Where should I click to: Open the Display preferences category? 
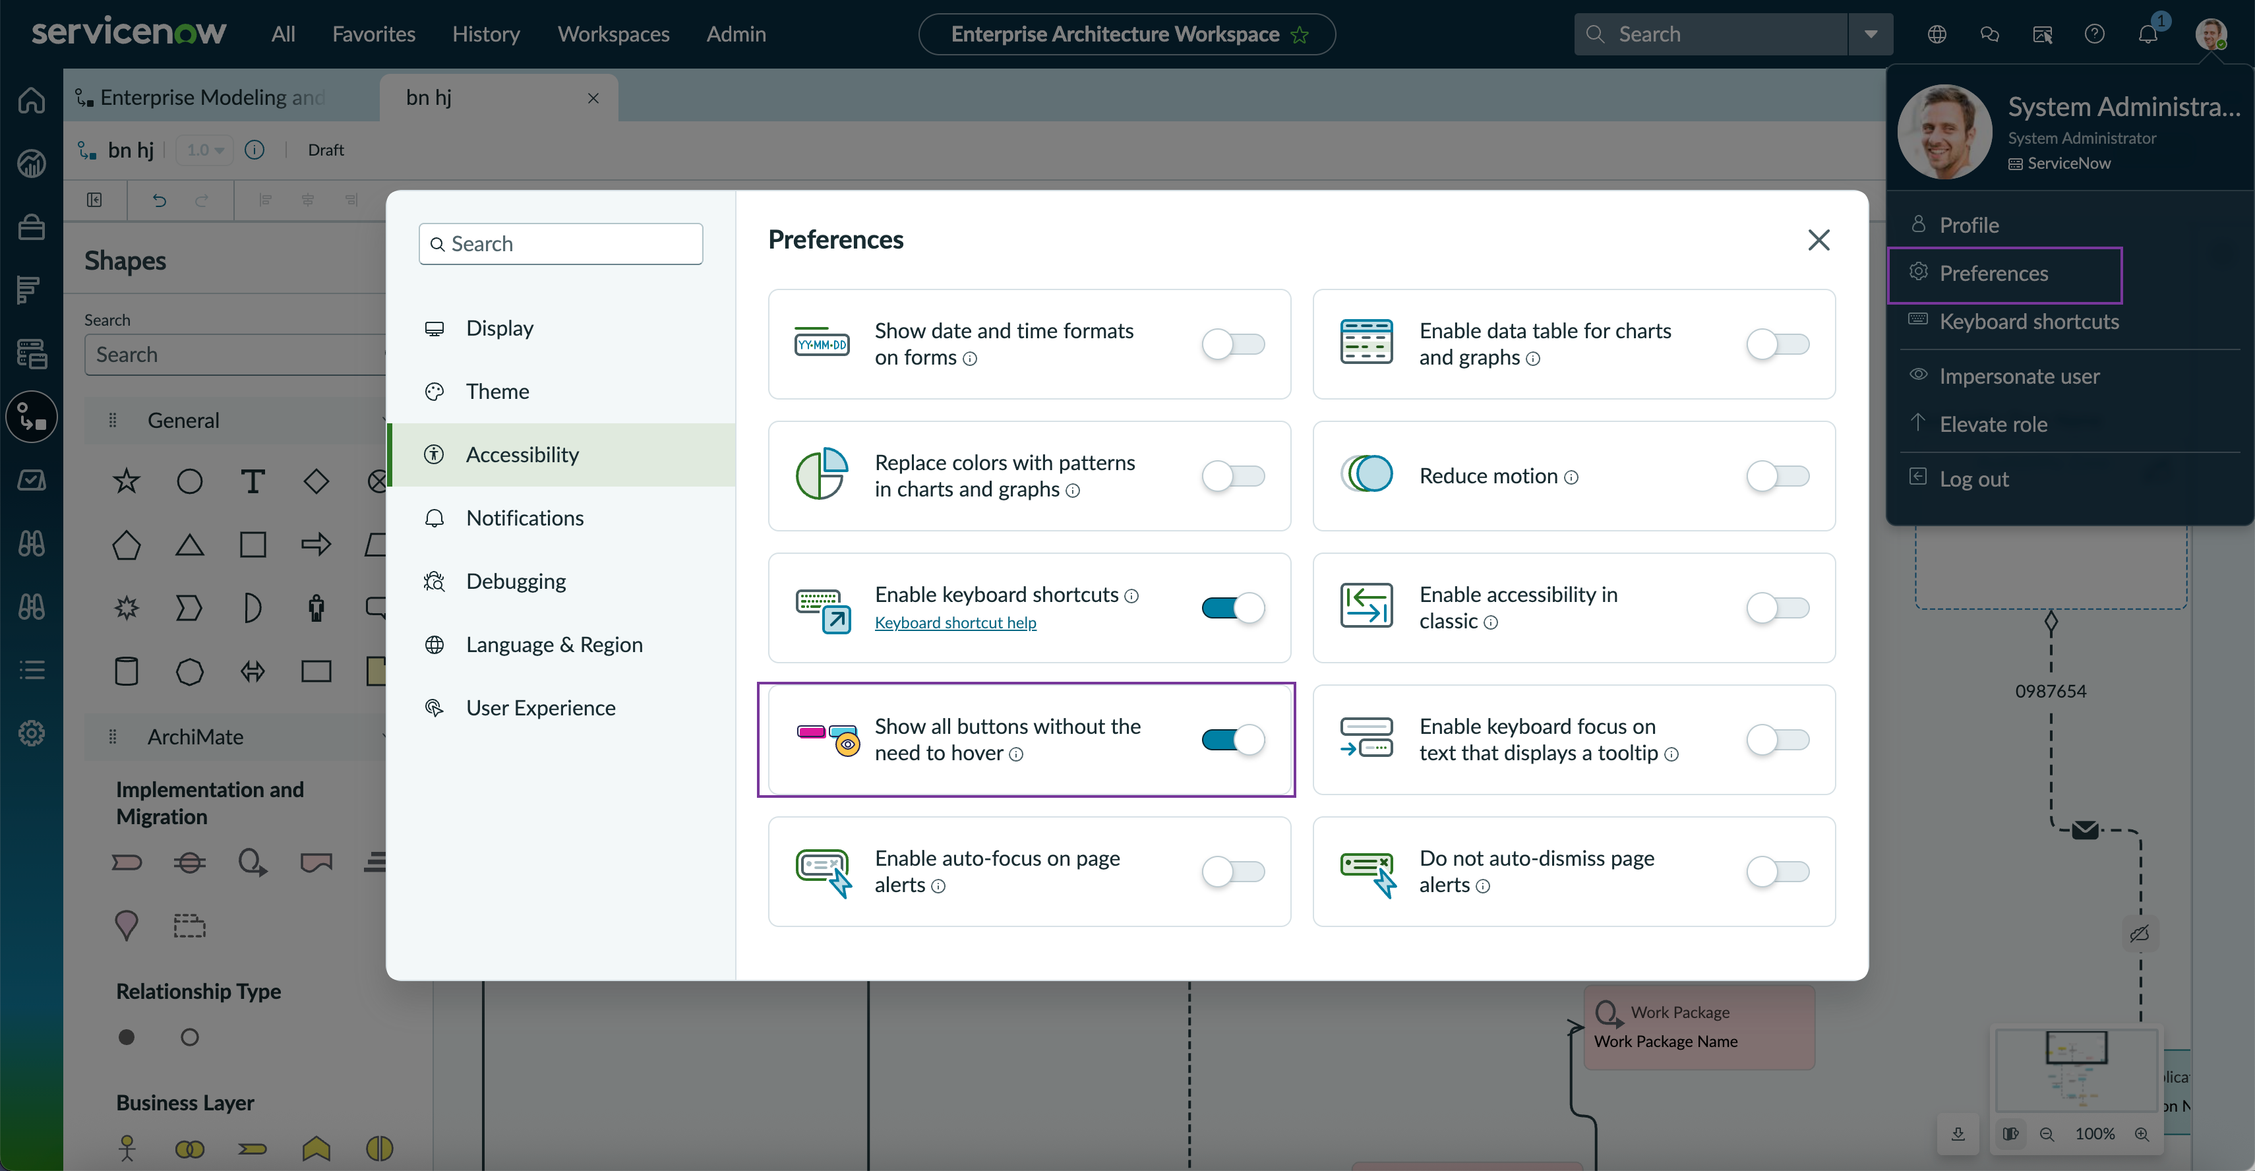(x=561, y=328)
